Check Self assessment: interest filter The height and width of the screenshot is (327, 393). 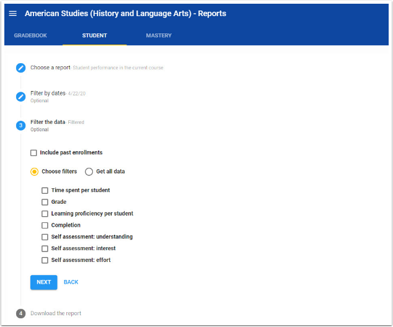[x=45, y=249]
